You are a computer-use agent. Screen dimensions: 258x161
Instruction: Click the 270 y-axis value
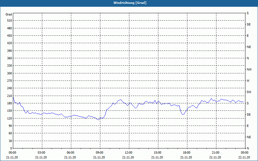point(10,81)
